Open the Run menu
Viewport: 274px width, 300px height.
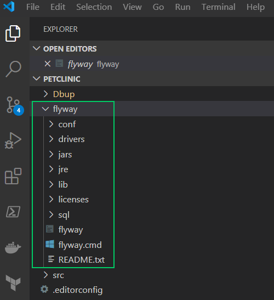(183, 7)
